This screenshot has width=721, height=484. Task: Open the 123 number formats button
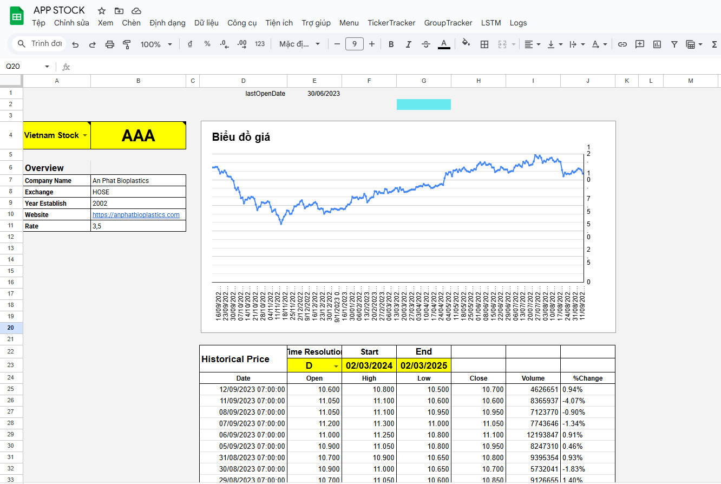coord(260,44)
